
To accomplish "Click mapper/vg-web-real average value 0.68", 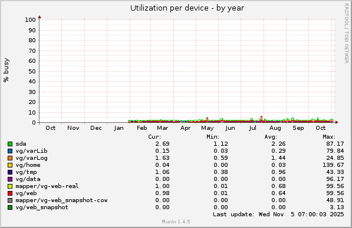I will click(278, 186).
